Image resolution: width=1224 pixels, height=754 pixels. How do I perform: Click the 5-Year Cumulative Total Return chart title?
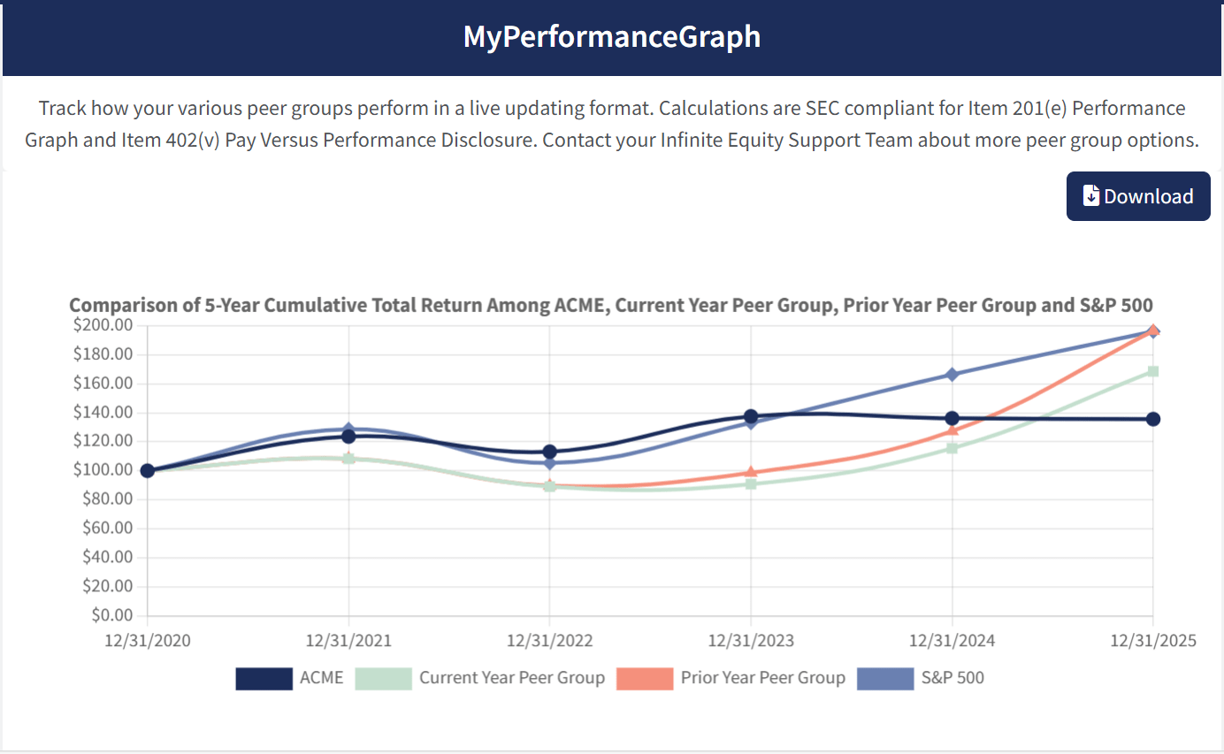tap(611, 305)
